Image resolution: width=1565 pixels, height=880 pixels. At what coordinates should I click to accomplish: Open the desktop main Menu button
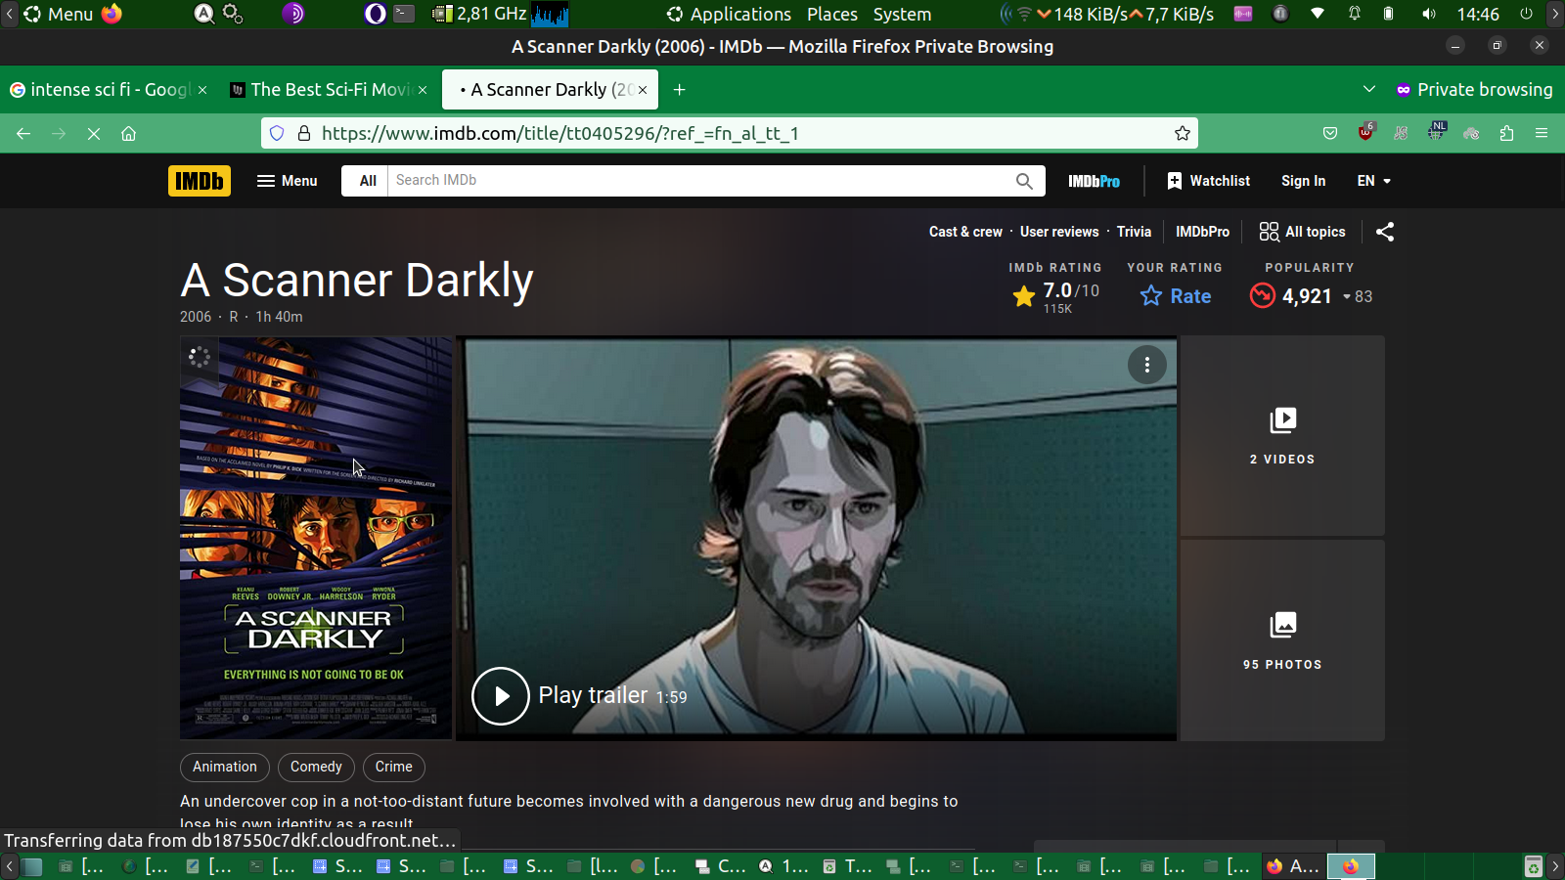pos(59,15)
